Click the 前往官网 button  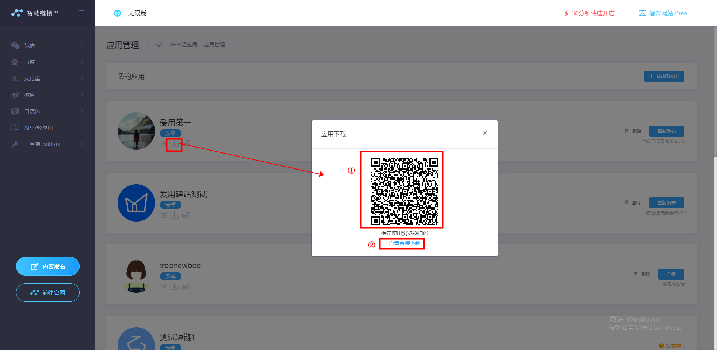[x=48, y=292]
